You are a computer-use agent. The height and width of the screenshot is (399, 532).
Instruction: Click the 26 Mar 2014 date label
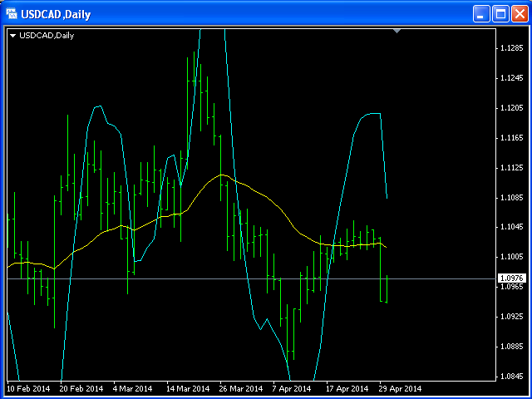240,388
